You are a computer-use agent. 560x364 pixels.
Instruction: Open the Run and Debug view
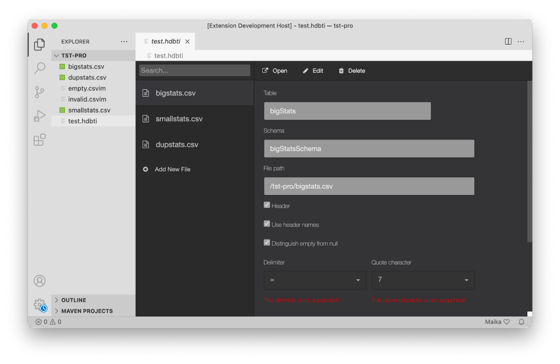point(39,116)
